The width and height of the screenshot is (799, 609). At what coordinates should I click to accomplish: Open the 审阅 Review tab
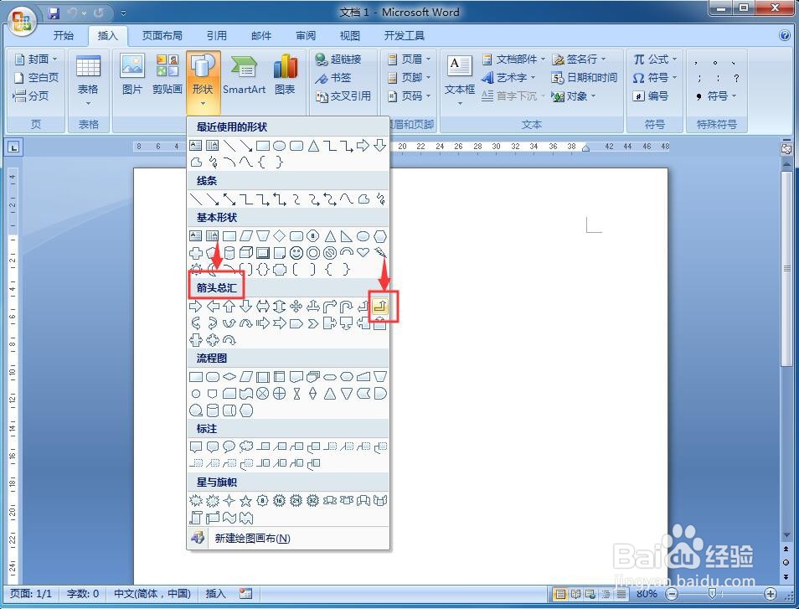[x=305, y=36]
